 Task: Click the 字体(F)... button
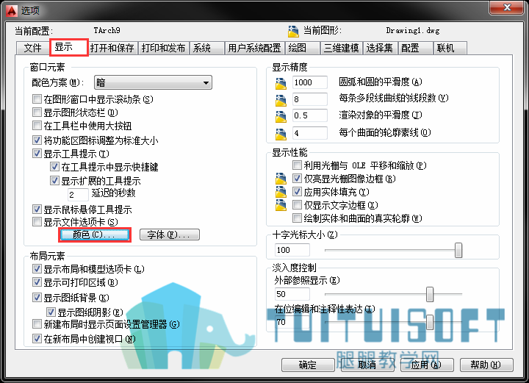point(170,235)
